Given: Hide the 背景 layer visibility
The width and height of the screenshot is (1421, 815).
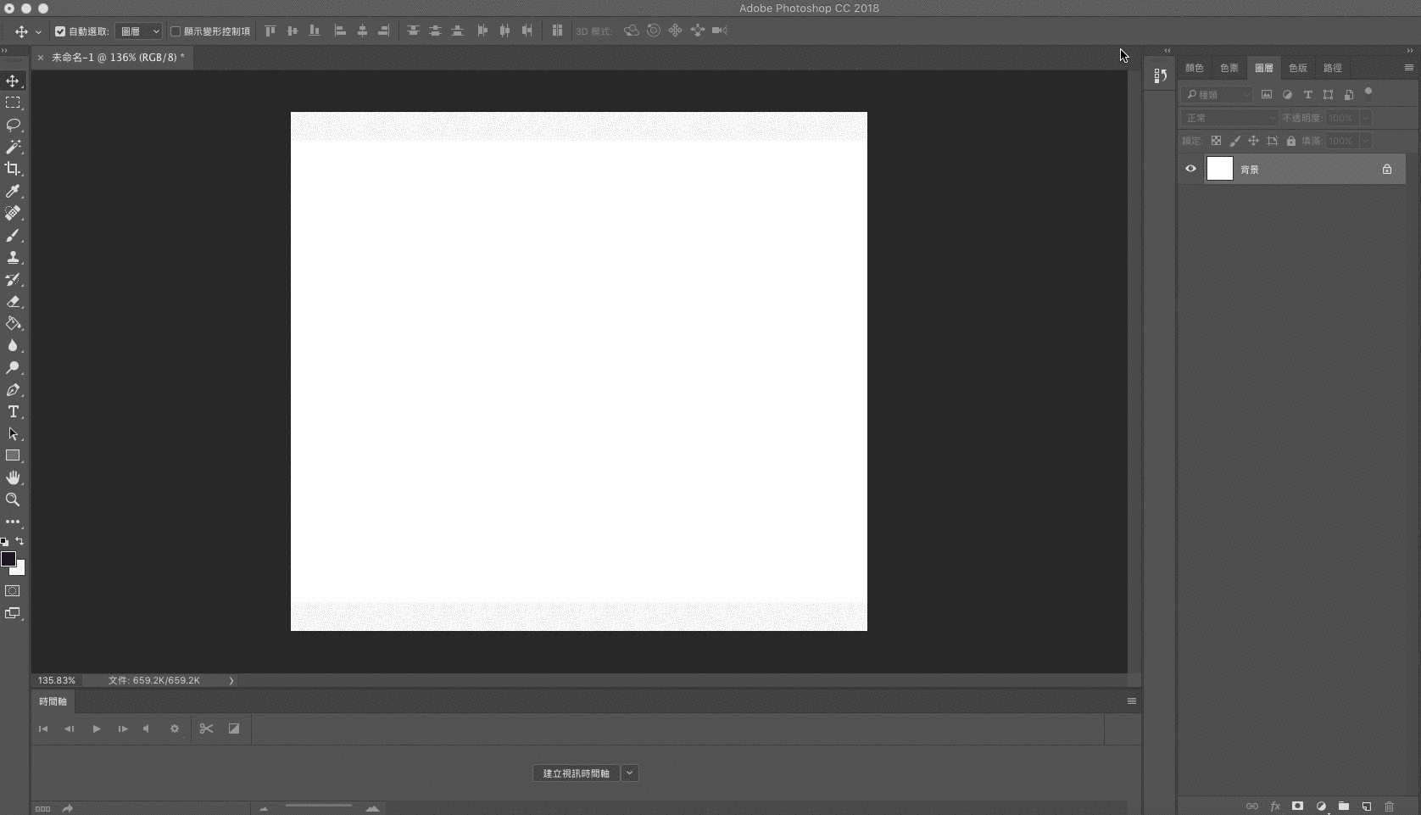Looking at the screenshot, I should 1190,169.
